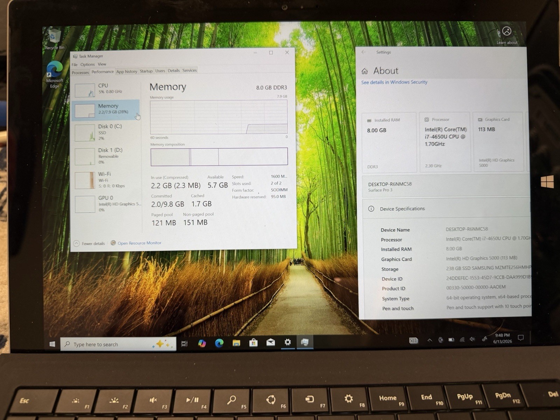Open Wi-Fi network flyout in tray
The width and height of the screenshot is (560, 420).
pyautogui.click(x=462, y=339)
